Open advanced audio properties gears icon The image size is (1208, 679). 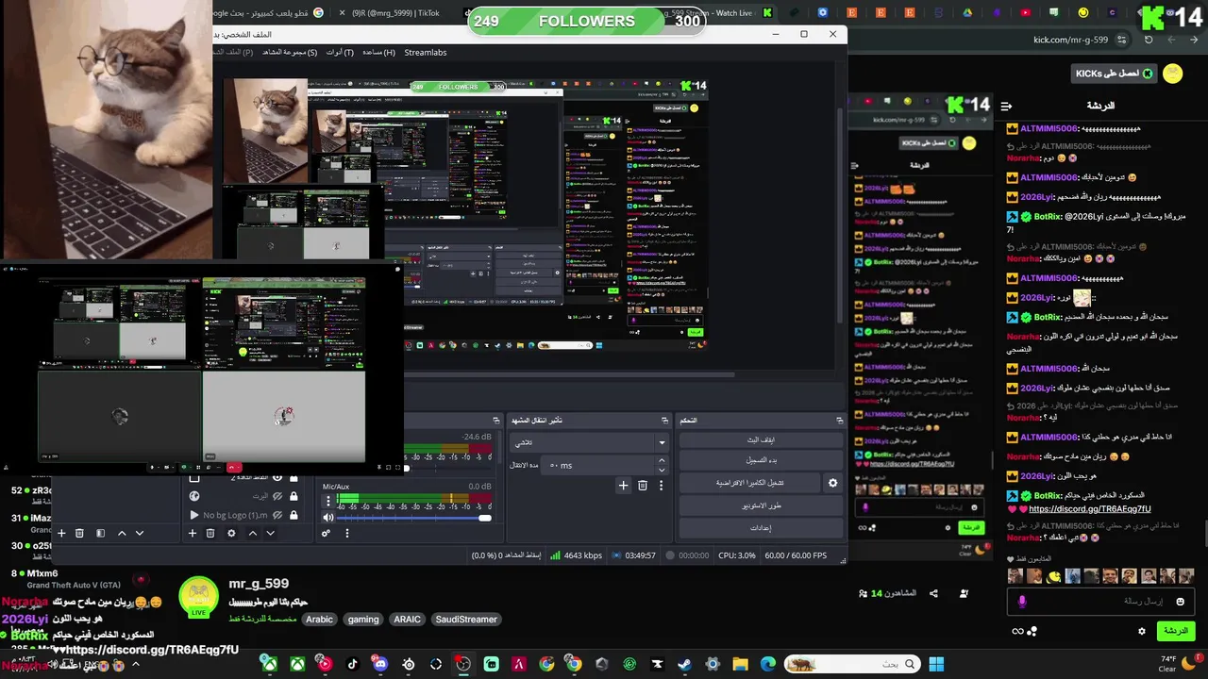(326, 533)
